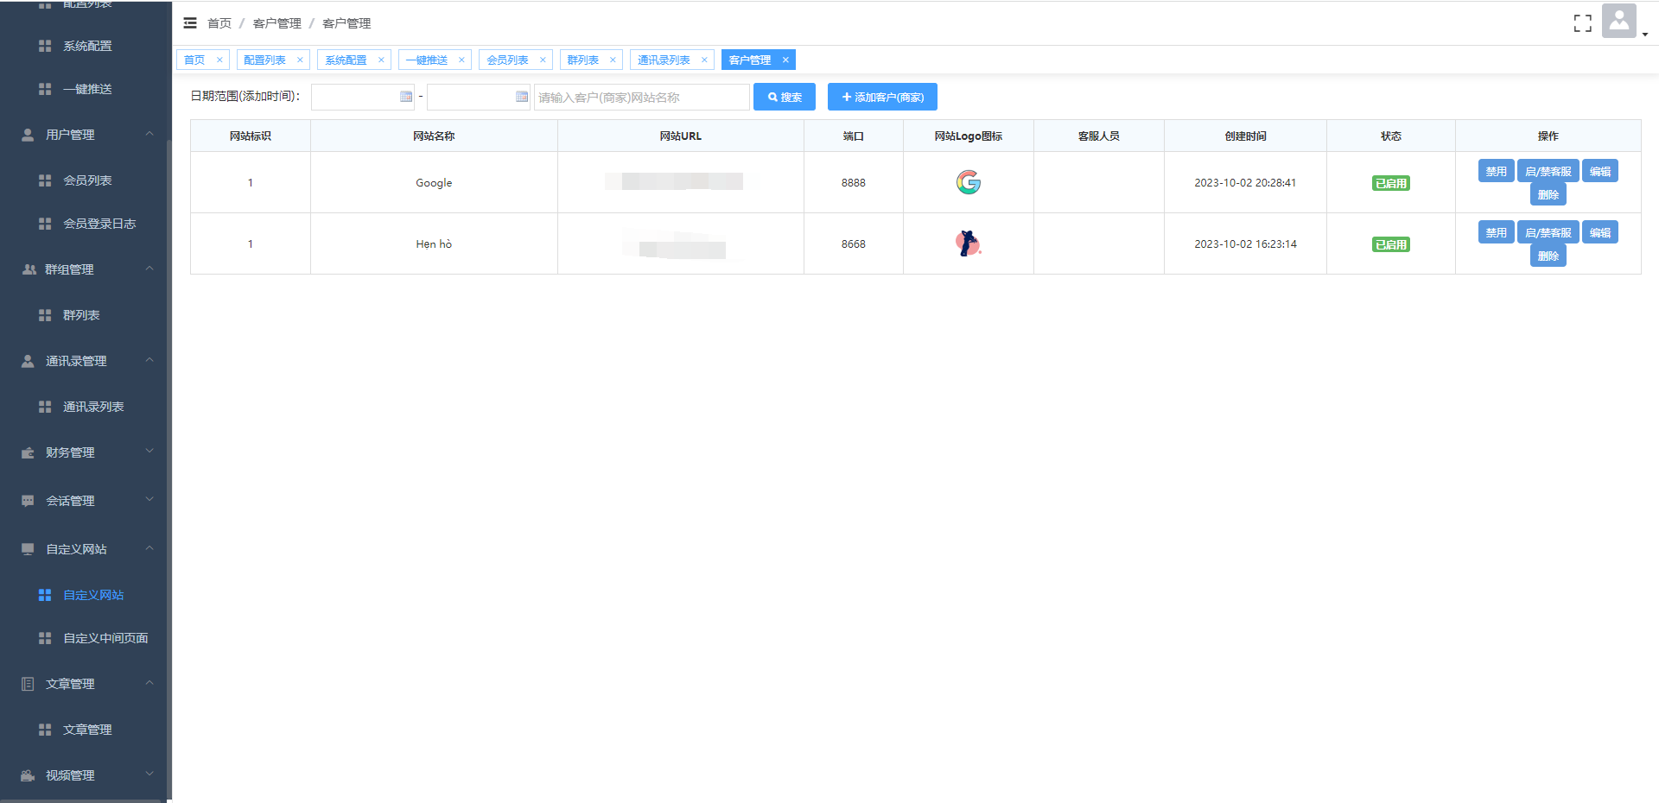Open the user avatar menu
Image resolution: width=1659 pixels, height=803 pixels.
point(1620,22)
